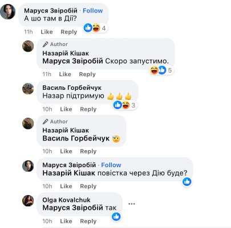Click Маруся Звіробій's avatar on the top comment
This screenshot has width=231, height=228.
(8, 11)
